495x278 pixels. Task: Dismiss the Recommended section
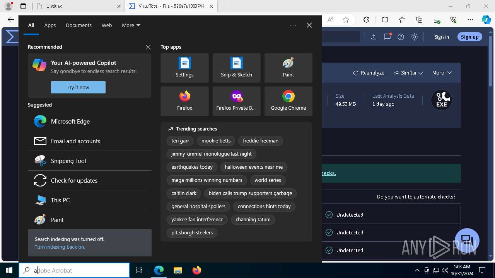[148, 47]
